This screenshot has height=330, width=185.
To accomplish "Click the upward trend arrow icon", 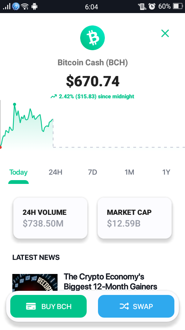I will click(x=54, y=96).
